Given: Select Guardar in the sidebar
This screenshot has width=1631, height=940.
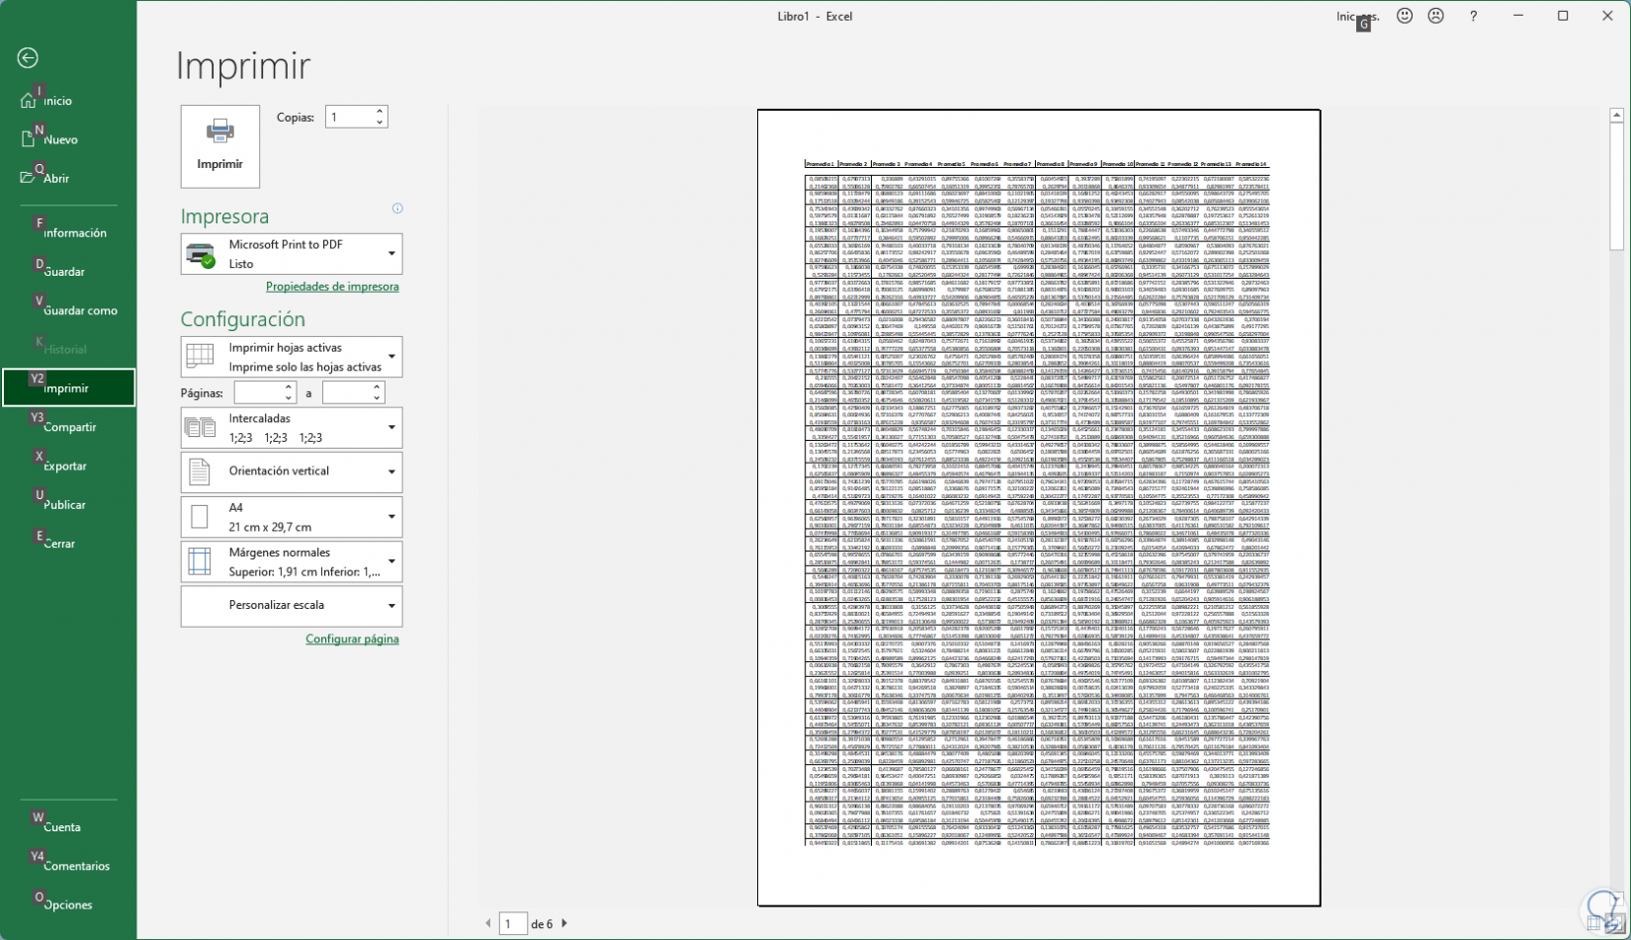Looking at the screenshot, I should pyautogui.click(x=68, y=272).
